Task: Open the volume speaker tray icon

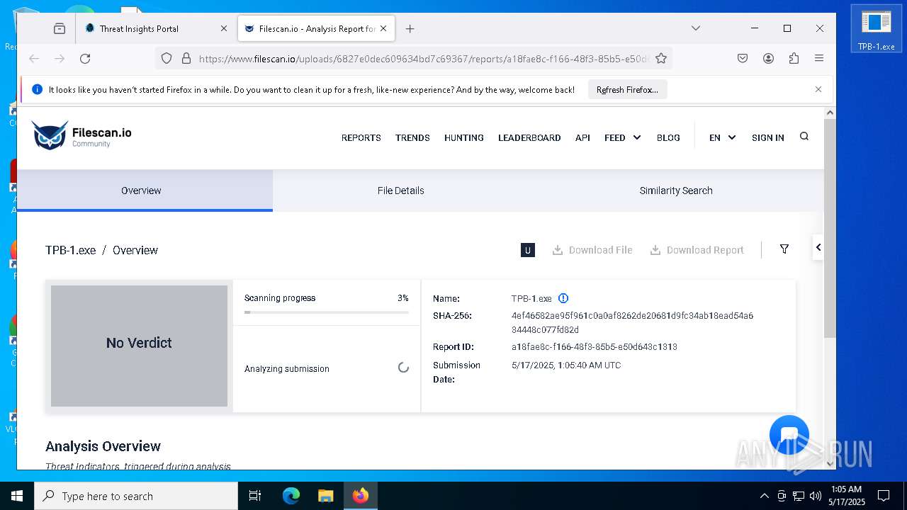Action: pyautogui.click(x=816, y=496)
